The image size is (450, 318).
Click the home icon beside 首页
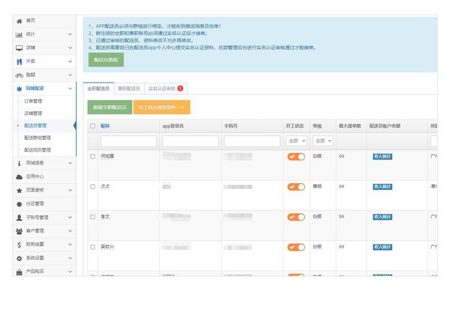click(x=19, y=21)
